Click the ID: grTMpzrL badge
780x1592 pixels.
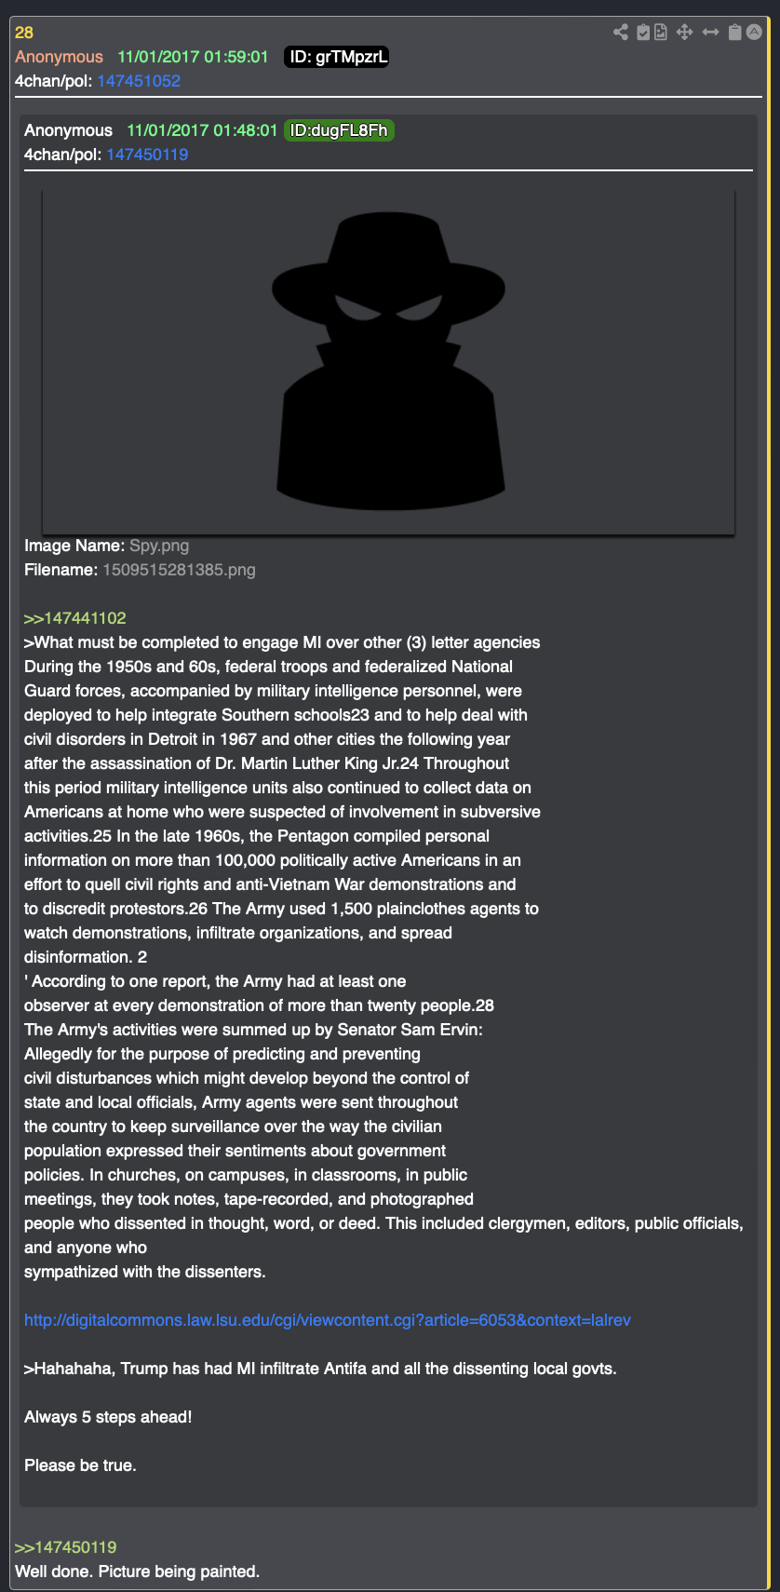[x=337, y=57]
